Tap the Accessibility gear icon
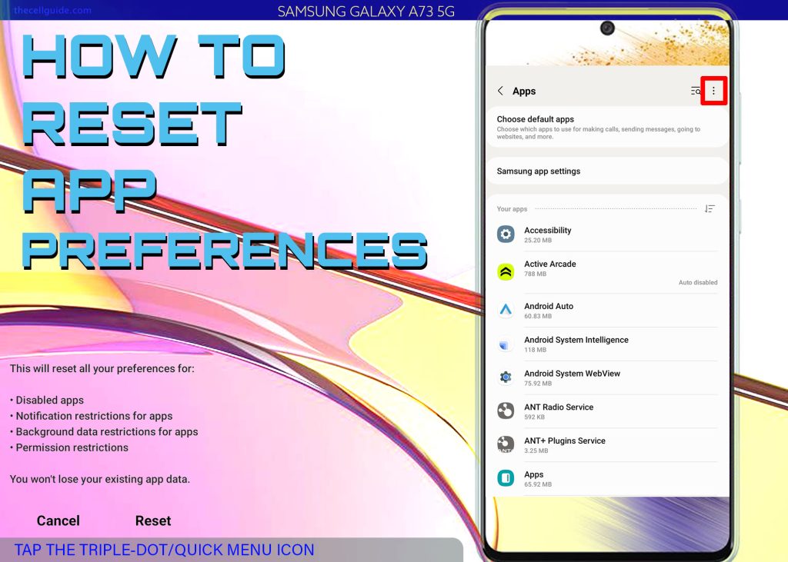788x562 pixels. coord(506,234)
